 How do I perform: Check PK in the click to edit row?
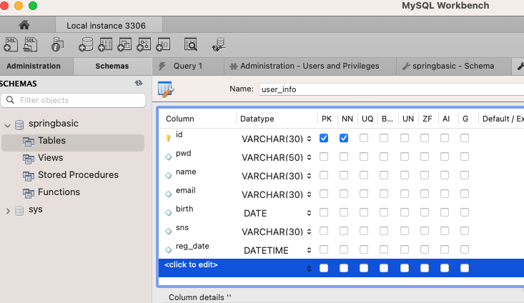pyautogui.click(x=324, y=268)
